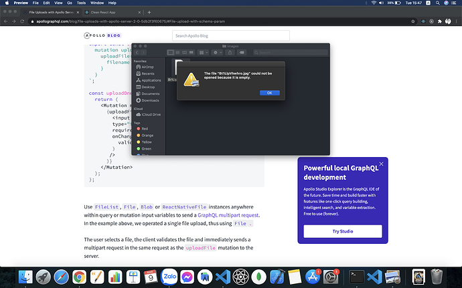Open a new browser tab

pos(149,12)
